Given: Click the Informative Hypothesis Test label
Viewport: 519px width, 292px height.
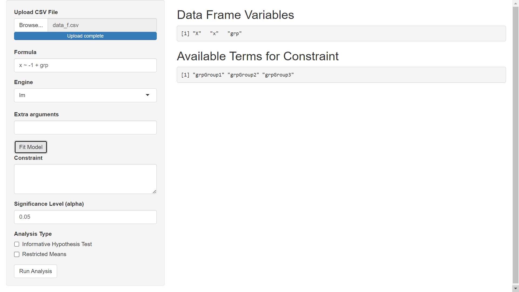Looking at the screenshot, I should click(x=57, y=244).
